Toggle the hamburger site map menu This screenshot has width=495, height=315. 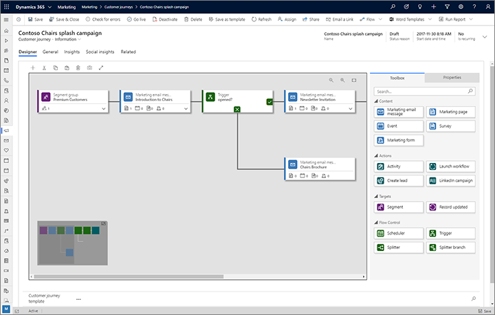(6, 19)
